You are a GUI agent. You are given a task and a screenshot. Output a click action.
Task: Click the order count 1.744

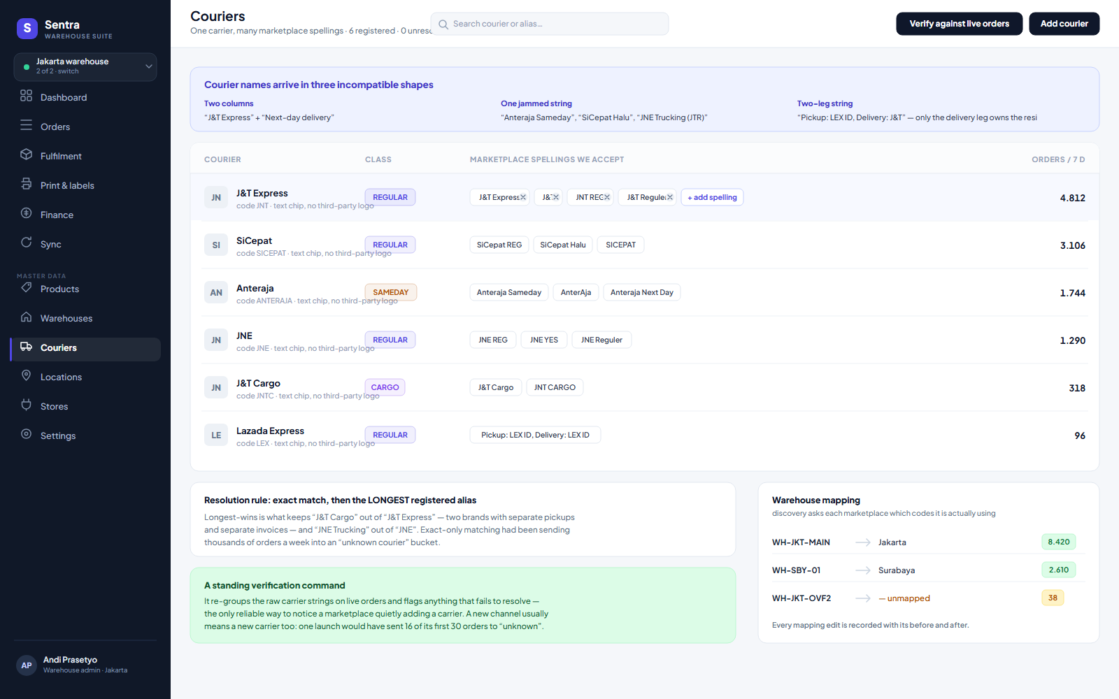click(1072, 293)
